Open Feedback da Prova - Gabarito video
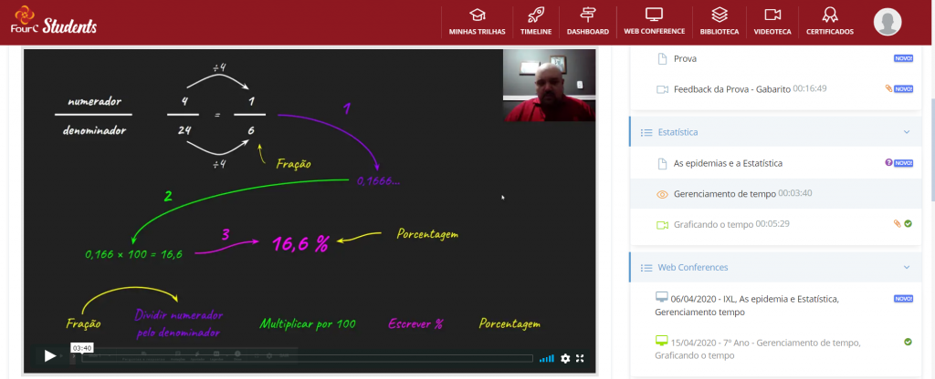This screenshot has width=935, height=379. point(731,89)
